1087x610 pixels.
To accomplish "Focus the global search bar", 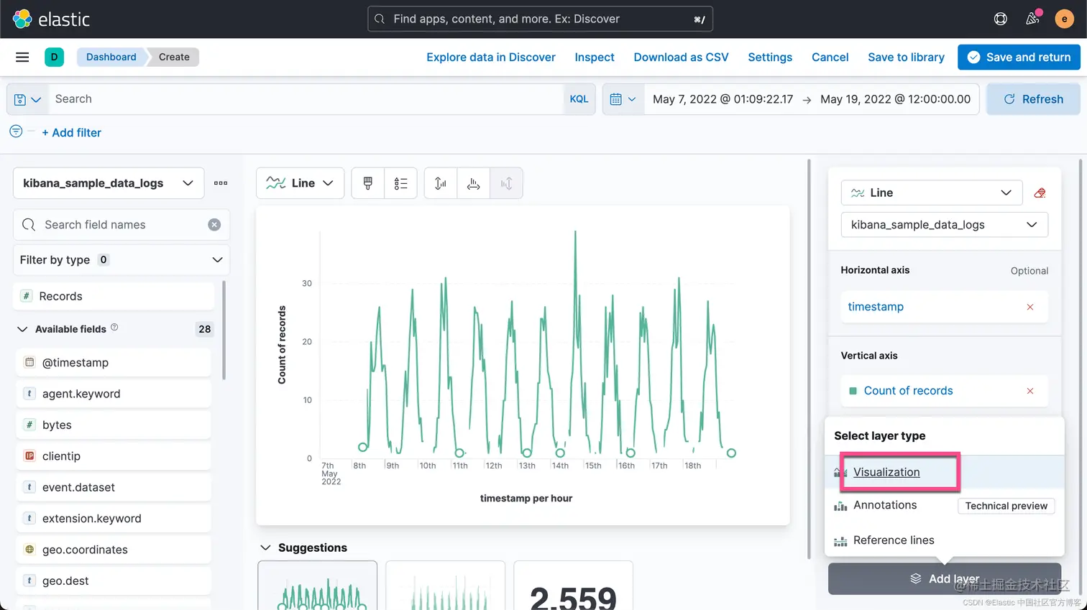I will coord(540,19).
